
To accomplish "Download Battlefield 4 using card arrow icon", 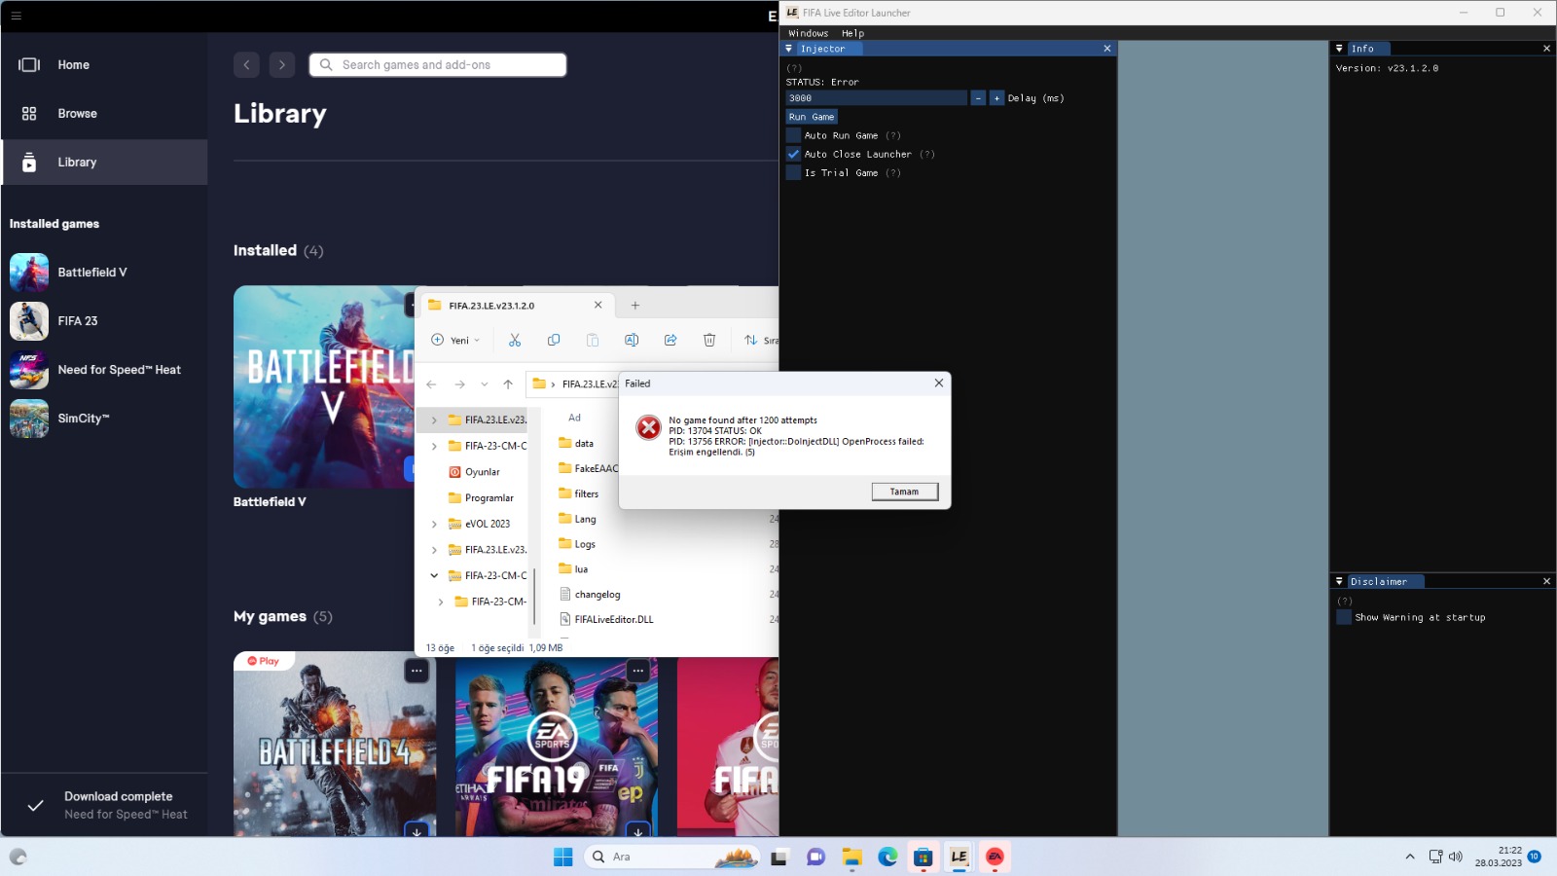I will tap(416, 832).
